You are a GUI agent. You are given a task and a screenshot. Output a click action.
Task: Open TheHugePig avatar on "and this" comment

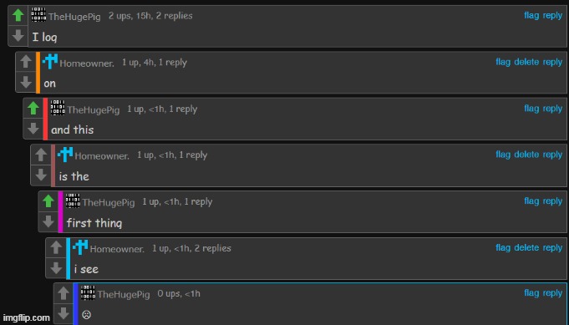(58, 108)
